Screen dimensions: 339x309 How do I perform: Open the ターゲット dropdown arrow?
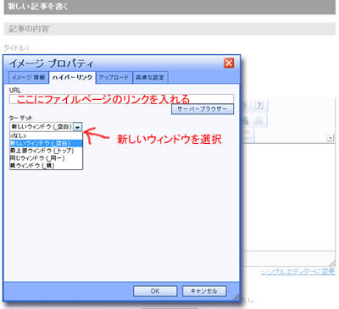click(x=78, y=127)
